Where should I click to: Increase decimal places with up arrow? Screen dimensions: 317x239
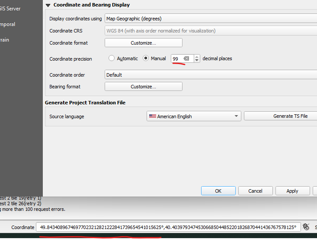point(197,57)
